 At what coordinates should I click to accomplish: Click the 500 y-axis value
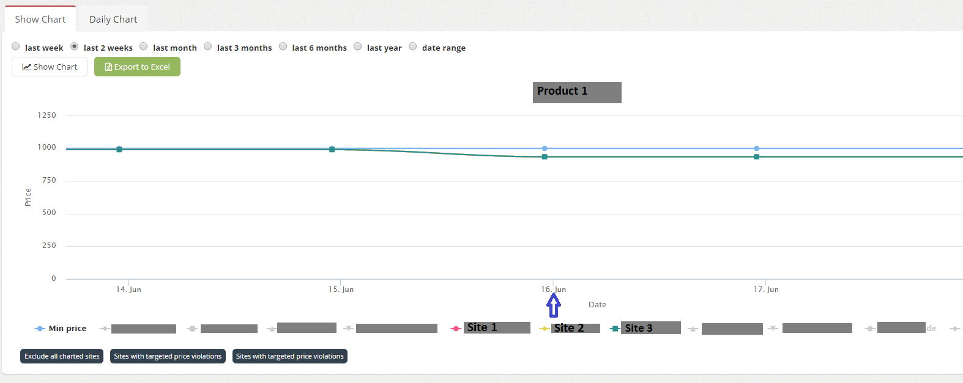click(x=49, y=213)
